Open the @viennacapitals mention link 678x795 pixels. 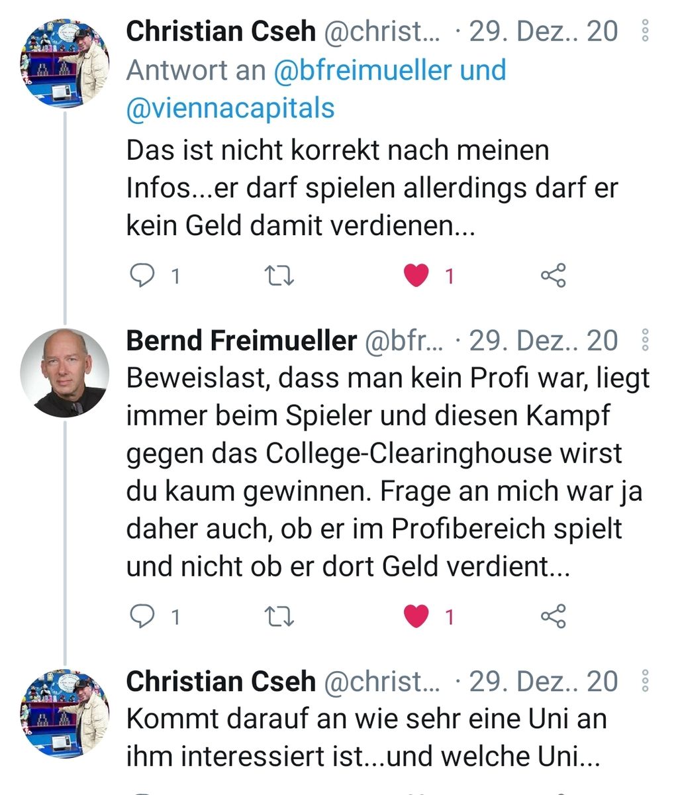230,107
